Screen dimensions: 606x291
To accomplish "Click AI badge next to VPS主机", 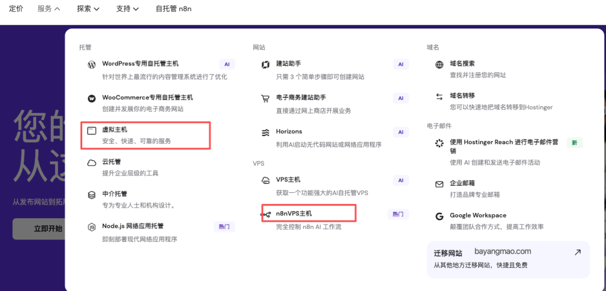I will click(x=401, y=180).
